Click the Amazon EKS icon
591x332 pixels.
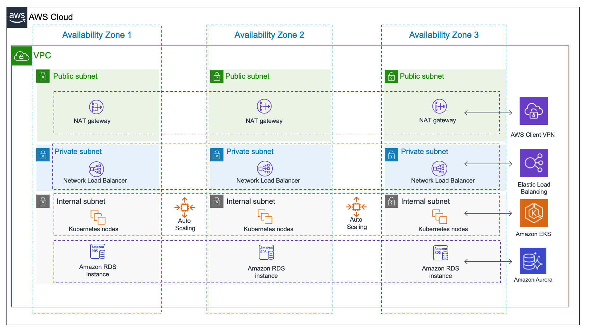[x=534, y=213]
